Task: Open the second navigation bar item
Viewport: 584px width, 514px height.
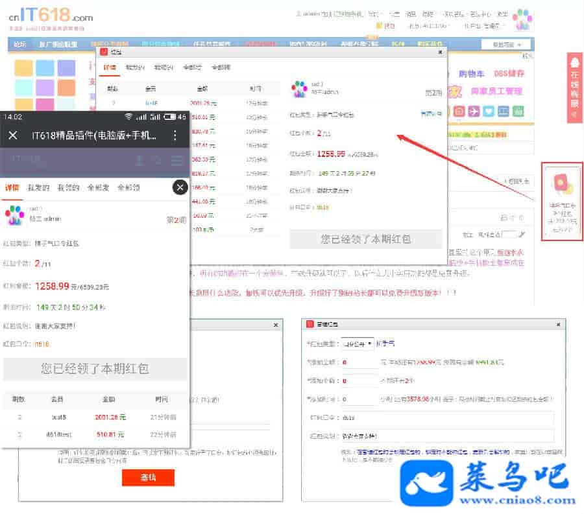Action: 58,44
